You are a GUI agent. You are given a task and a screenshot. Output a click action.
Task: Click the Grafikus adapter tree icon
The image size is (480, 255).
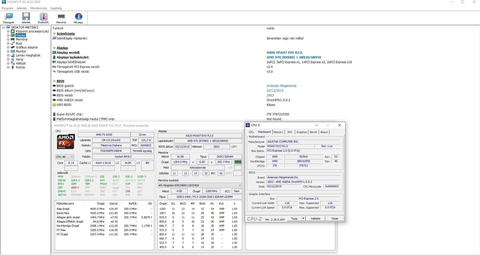click(13, 47)
